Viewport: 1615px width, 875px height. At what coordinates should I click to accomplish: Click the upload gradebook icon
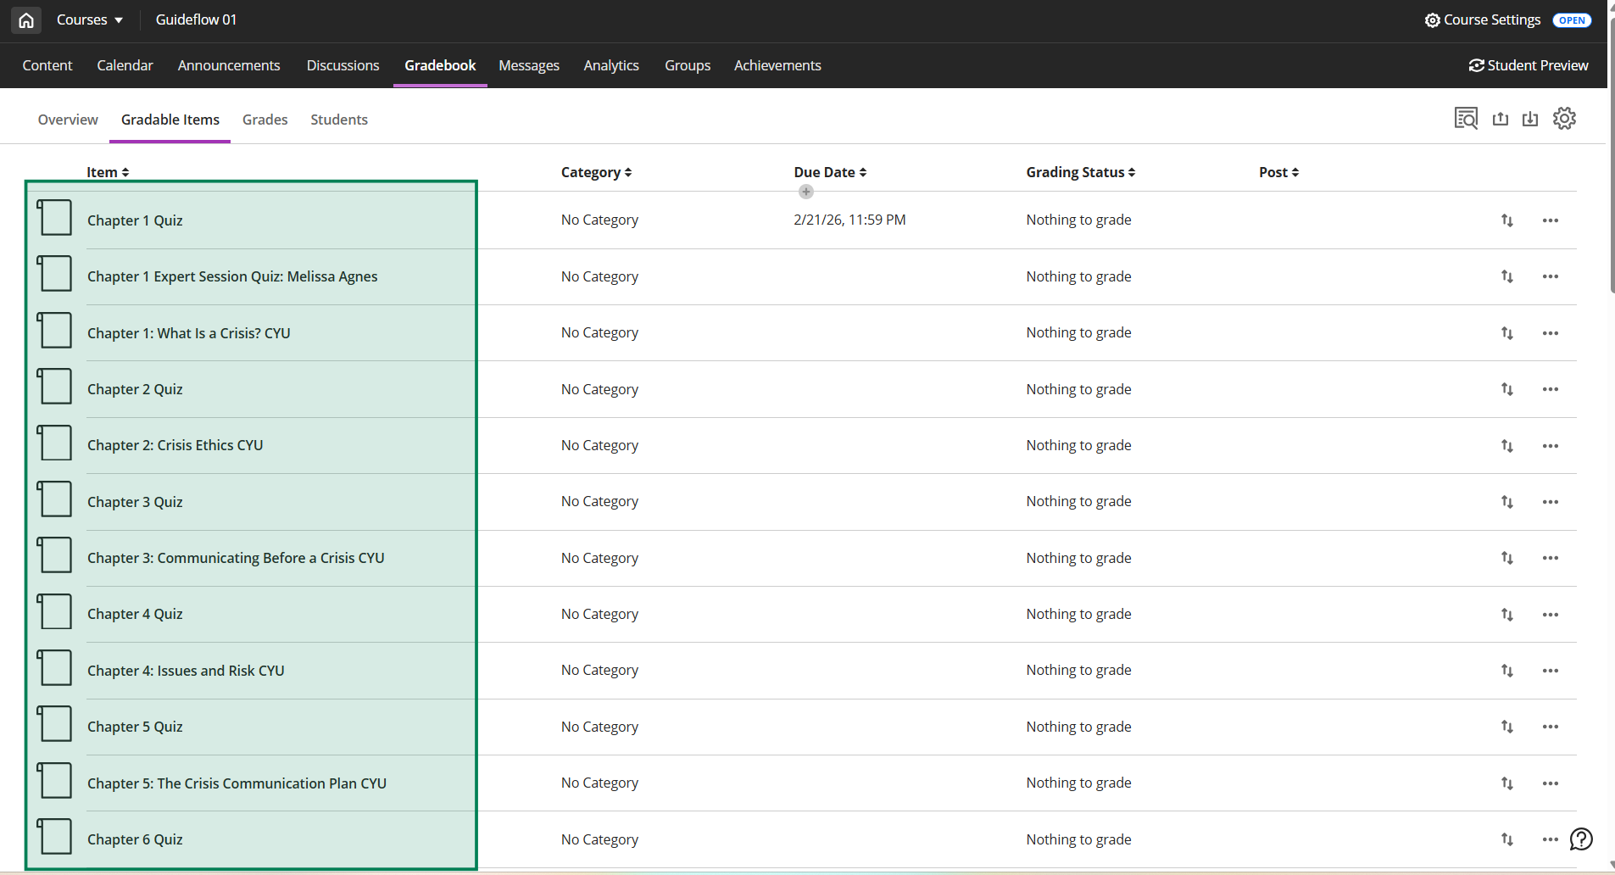point(1501,119)
